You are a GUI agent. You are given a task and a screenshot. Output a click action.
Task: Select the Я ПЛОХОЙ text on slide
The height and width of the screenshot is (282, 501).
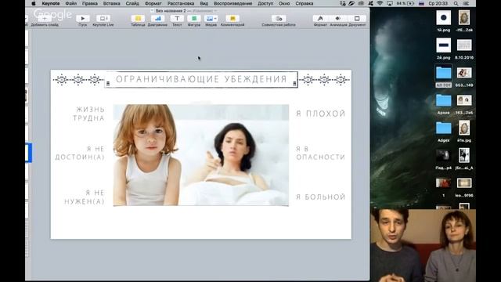[320, 114]
